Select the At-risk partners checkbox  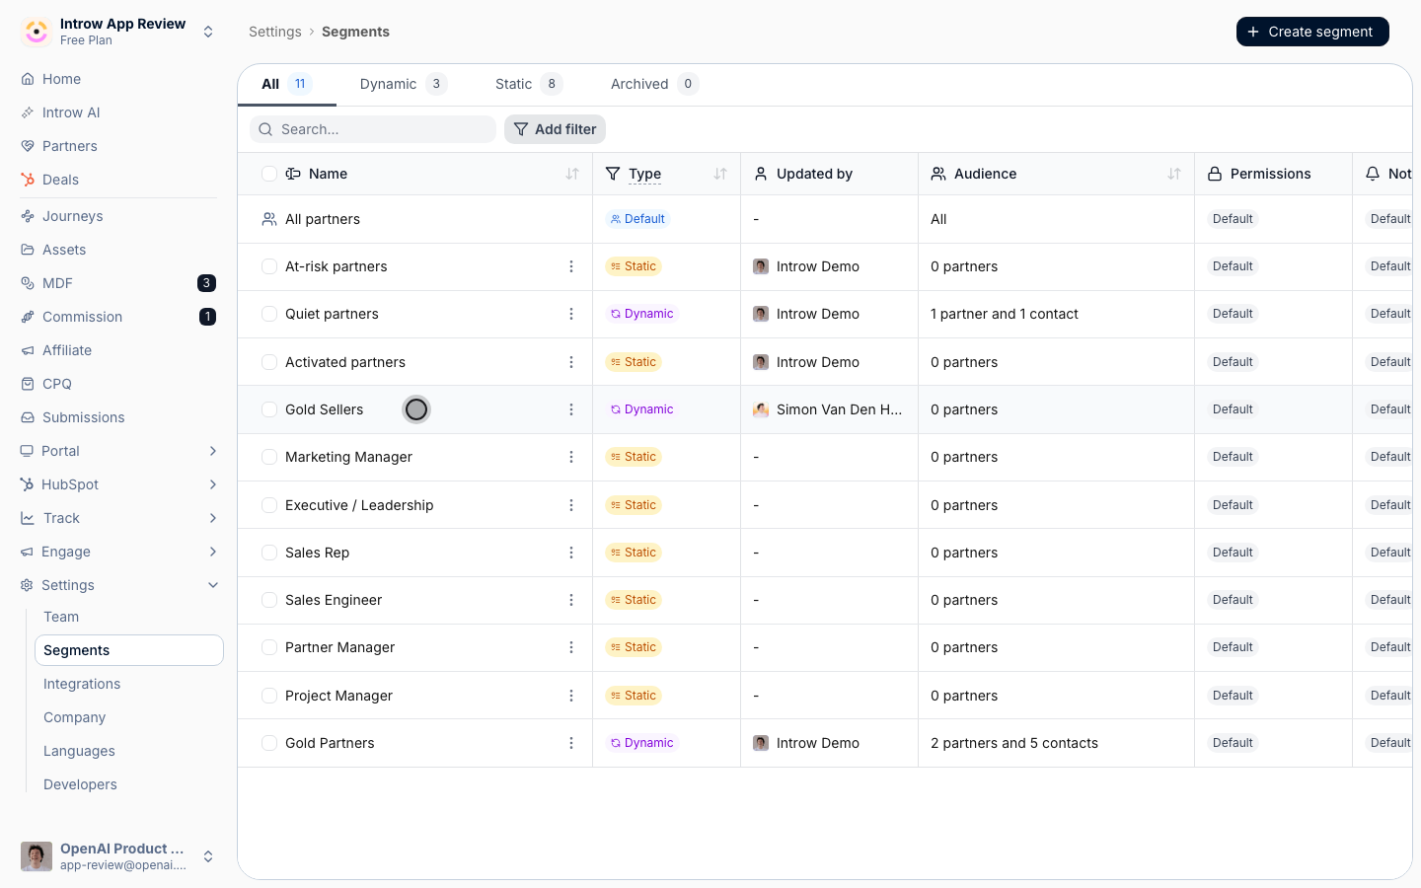[269, 266]
